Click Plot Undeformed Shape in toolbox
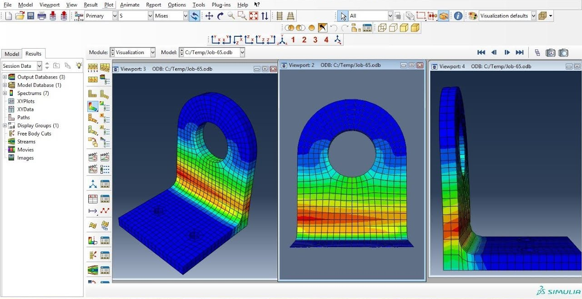 point(92,94)
